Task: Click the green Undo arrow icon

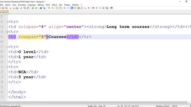Action: 33,8
